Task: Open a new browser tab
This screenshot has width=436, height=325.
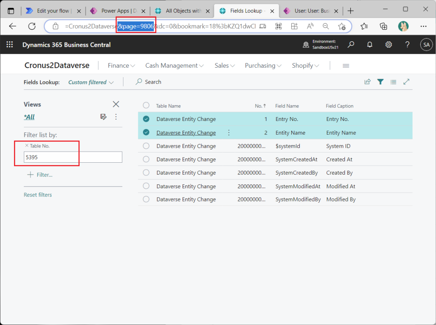Action: pos(351,11)
